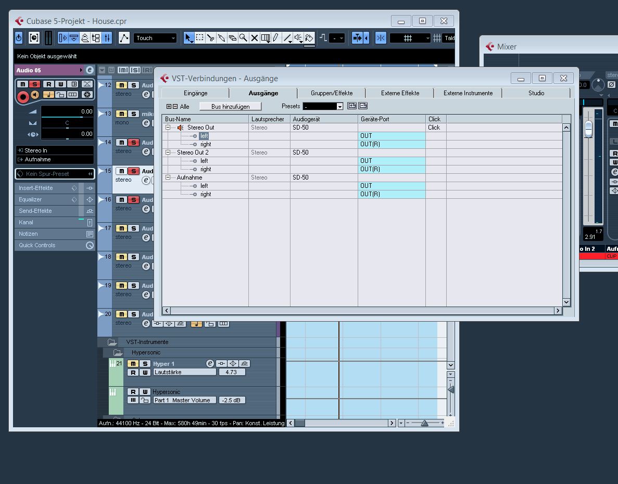
Task: Click the Aufnahme output routing field
Action: click(x=55, y=159)
